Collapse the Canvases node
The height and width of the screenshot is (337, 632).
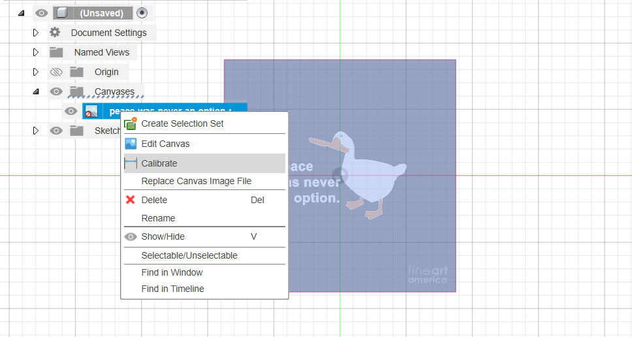(36, 91)
